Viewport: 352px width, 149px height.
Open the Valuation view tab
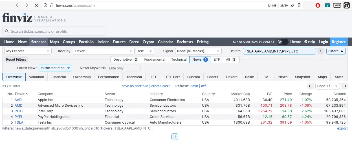pos(37,77)
